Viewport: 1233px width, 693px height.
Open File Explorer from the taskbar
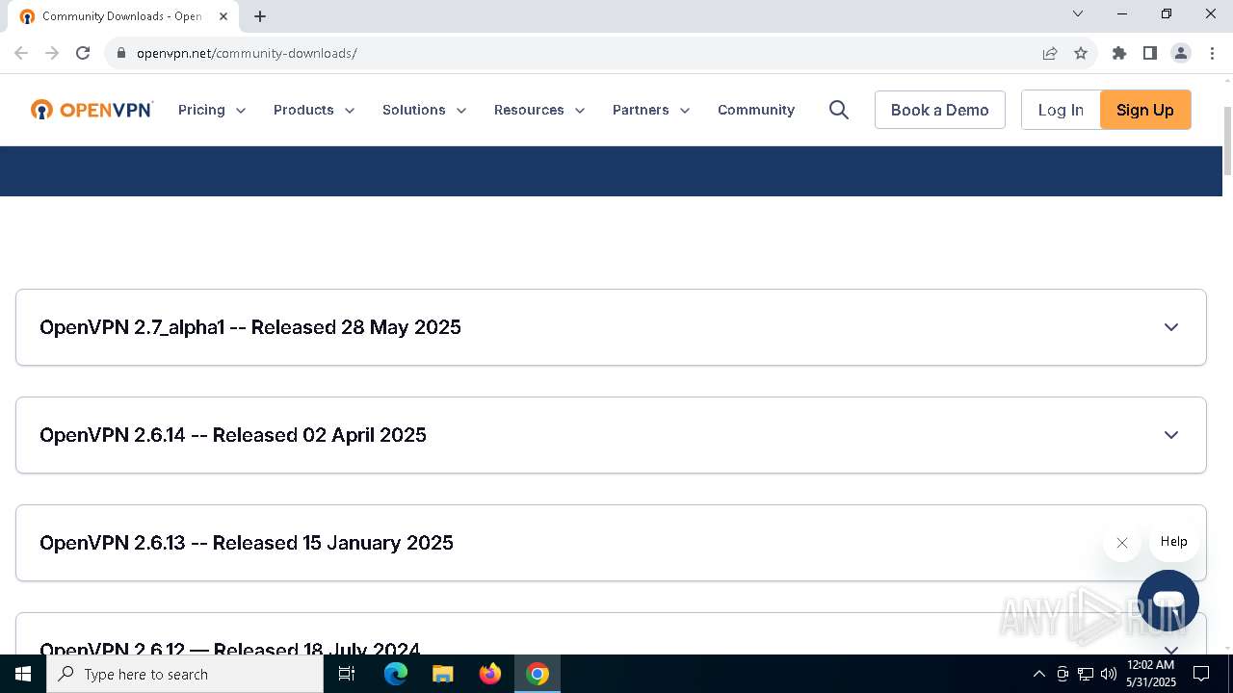click(443, 674)
